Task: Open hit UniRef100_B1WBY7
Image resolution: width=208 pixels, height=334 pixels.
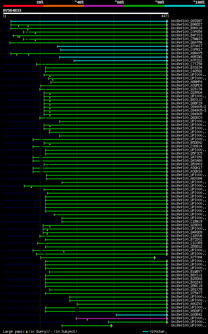Action: click(187, 271)
